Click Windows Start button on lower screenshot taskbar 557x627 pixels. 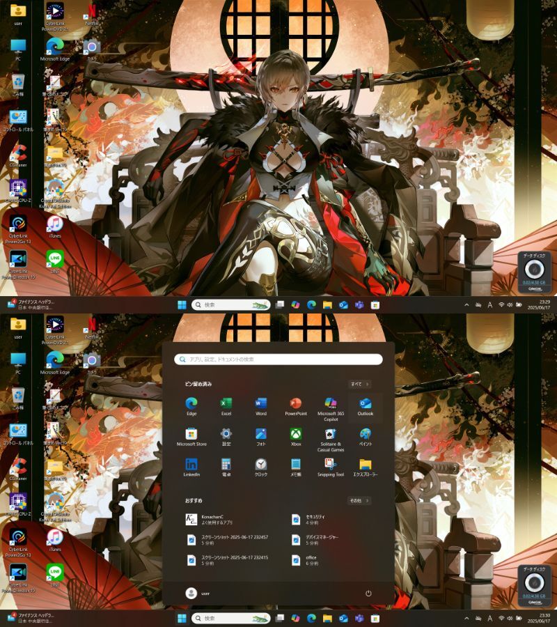[182, 619]
